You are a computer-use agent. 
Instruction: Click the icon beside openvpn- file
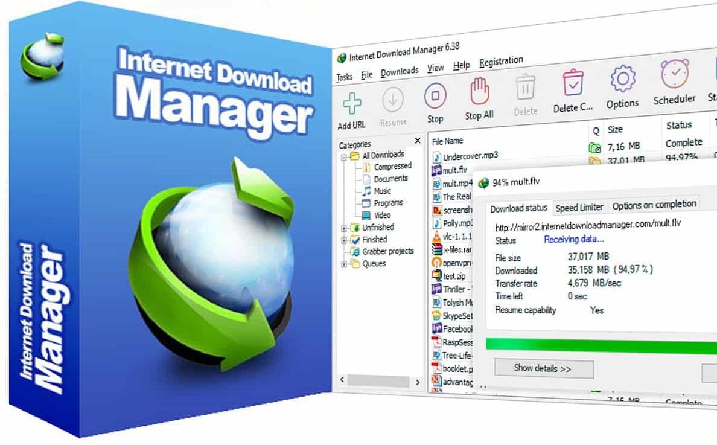click(x=437, y=263)
